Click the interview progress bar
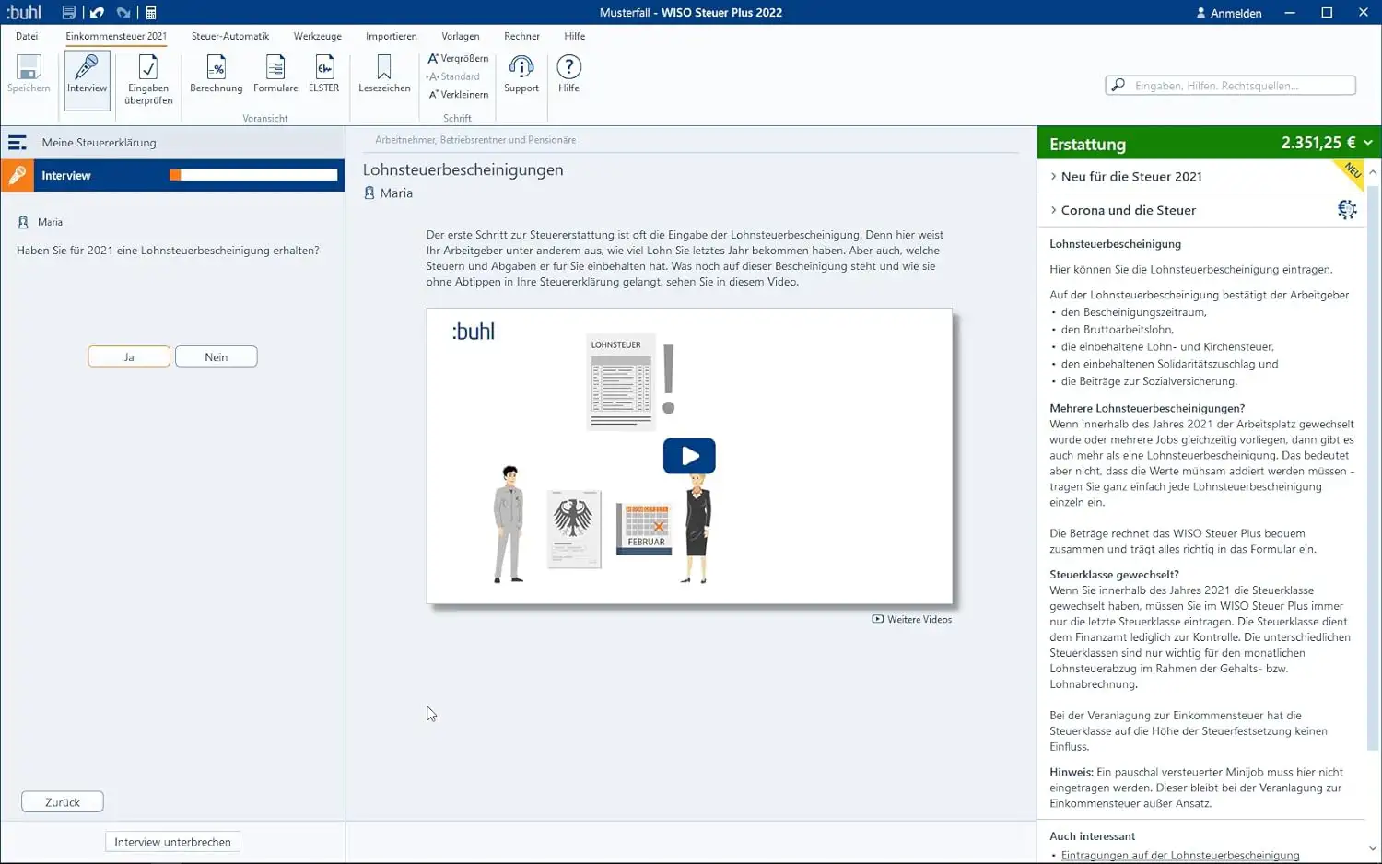Viewport: 1382px width, 864px height. (253, 175)
